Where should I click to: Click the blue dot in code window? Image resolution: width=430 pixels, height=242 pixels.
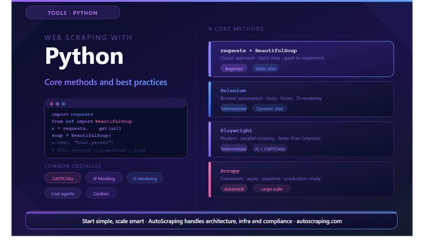pyautogui.click(x=63, y=104)
